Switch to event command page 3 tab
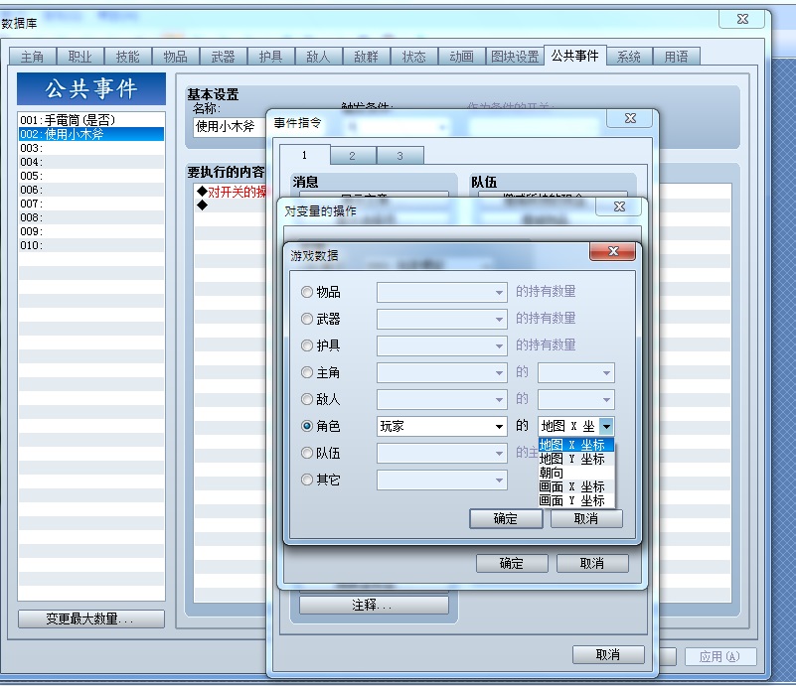The height and width of the screenshot is (686, 796). coord(400,156)
